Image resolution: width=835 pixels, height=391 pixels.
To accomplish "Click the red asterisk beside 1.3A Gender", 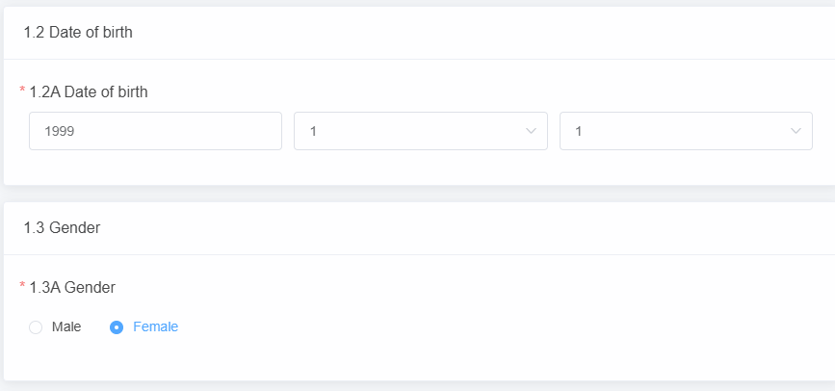I will tap(22, 286).
